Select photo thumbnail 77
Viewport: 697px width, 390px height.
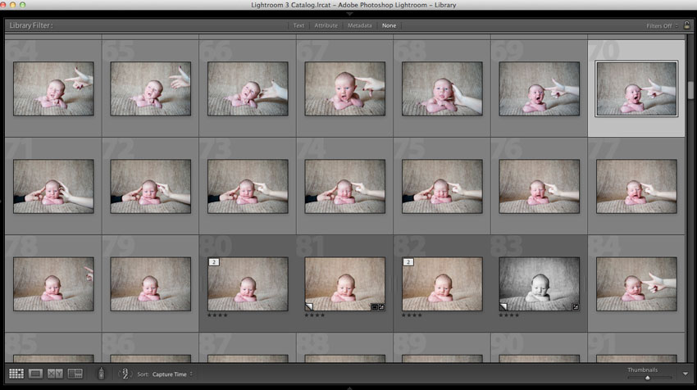[x=636, y=187]
